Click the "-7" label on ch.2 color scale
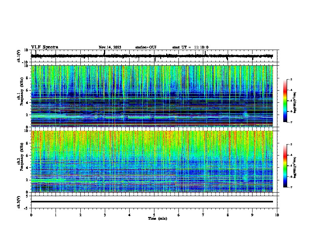 pos(291,187)
